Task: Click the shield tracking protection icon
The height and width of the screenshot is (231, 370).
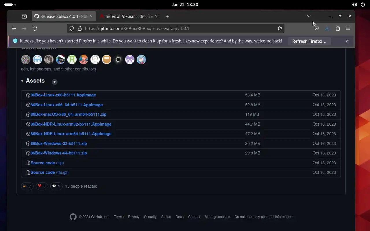Action: click(72, 28)
